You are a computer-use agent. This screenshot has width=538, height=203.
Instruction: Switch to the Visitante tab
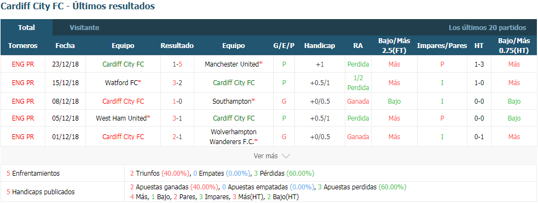point(84,28)
